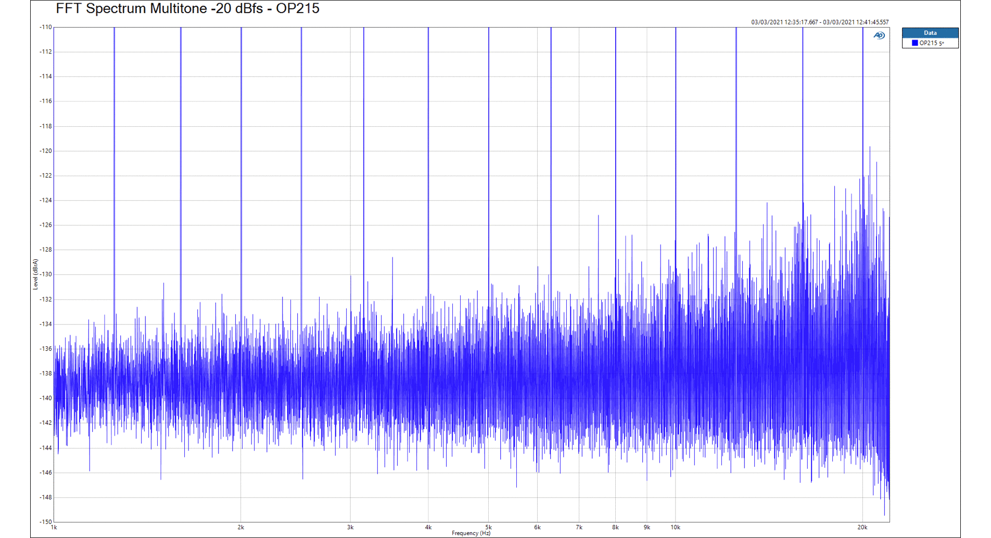The height and width of the screenshot is (538, 991).
Task: Click the Level (dBrA) axis title
Action: [35, 274]
